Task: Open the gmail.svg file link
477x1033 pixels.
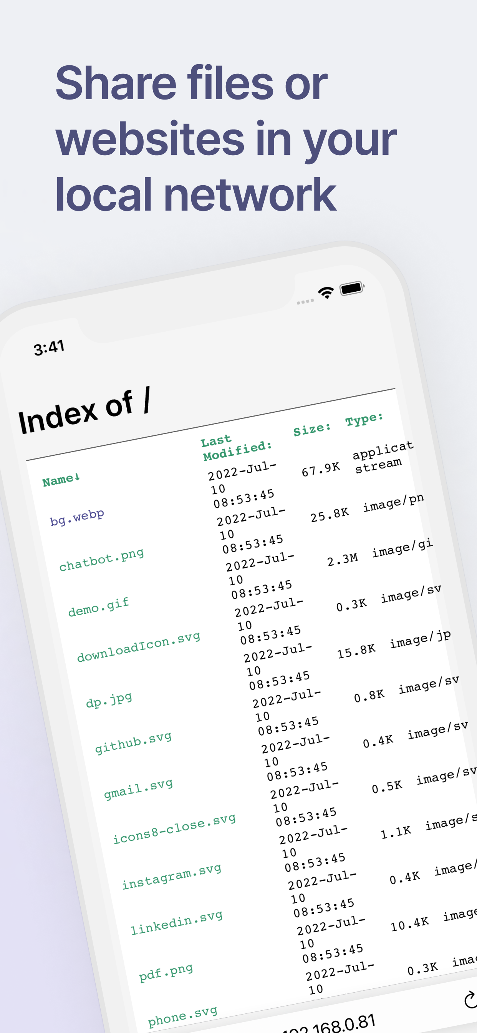Action: (x=138, y=788)
